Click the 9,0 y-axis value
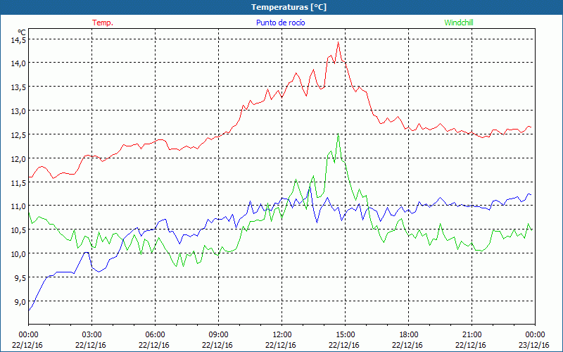 point(20,302)
